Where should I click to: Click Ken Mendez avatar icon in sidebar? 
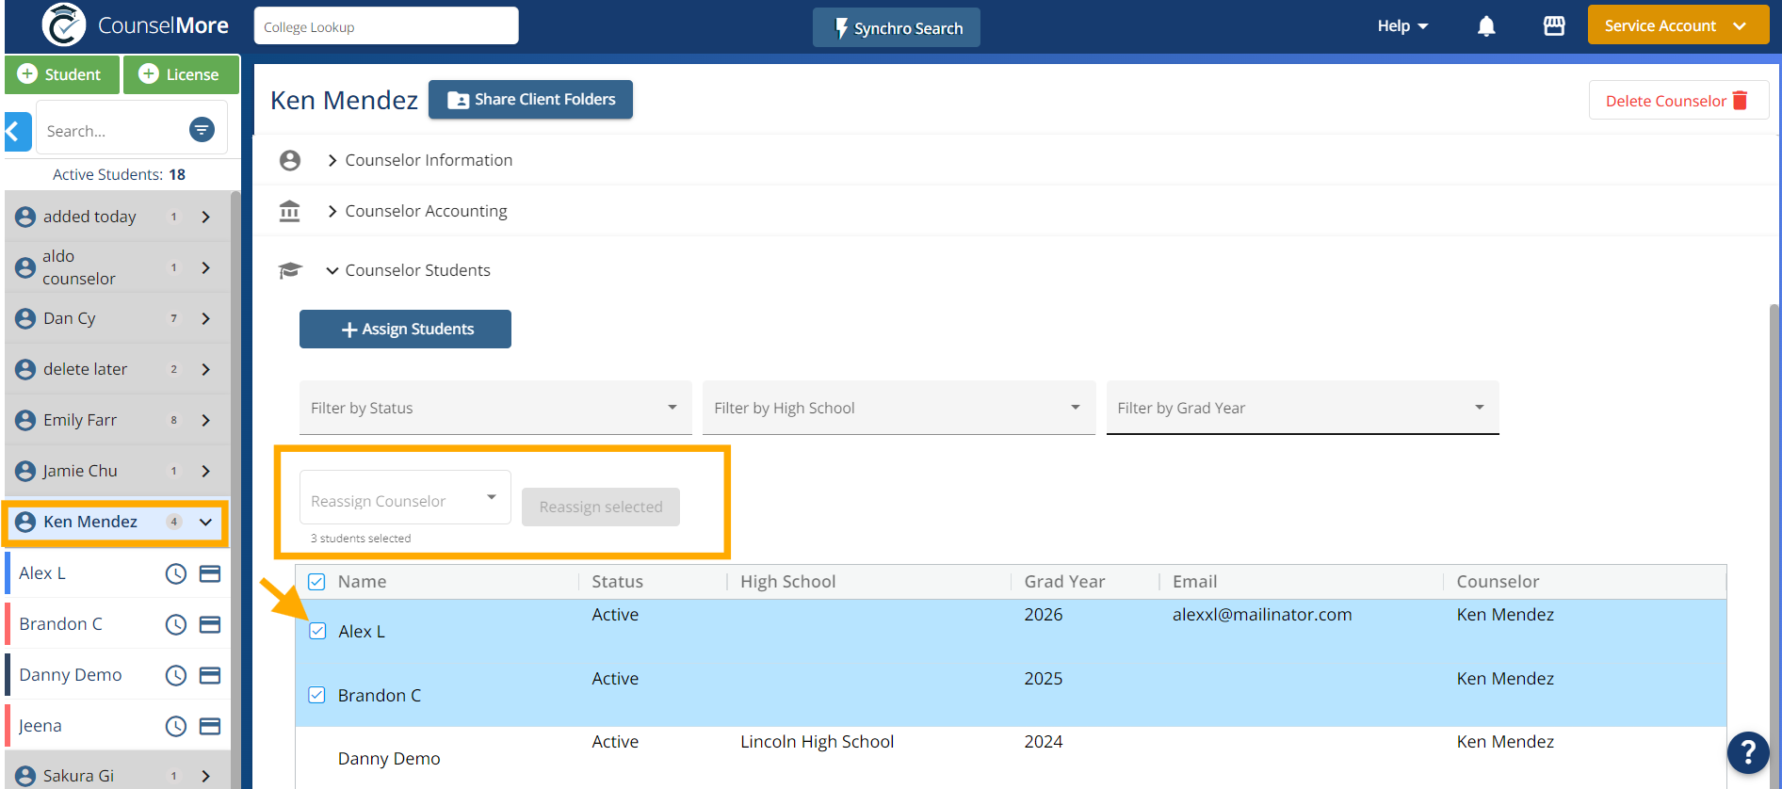(x=25, y=522)
